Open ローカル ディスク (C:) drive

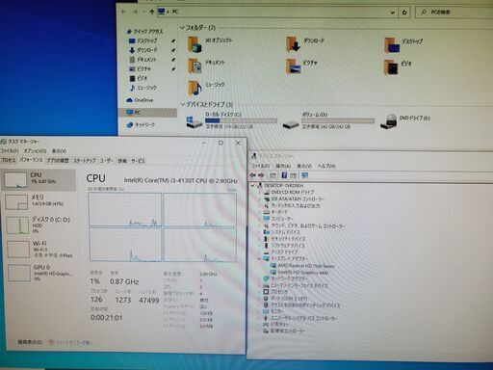[231, 120]
